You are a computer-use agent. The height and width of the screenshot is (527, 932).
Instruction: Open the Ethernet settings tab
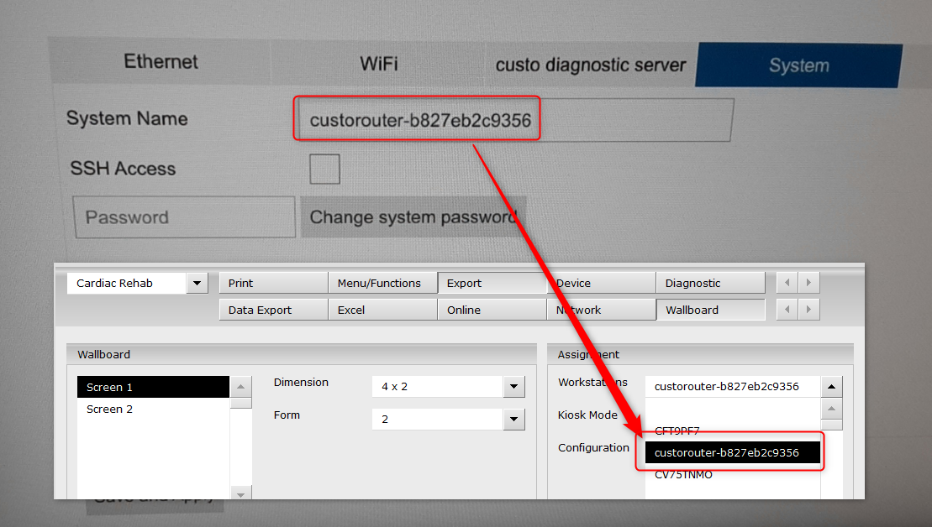coord(161,62)
